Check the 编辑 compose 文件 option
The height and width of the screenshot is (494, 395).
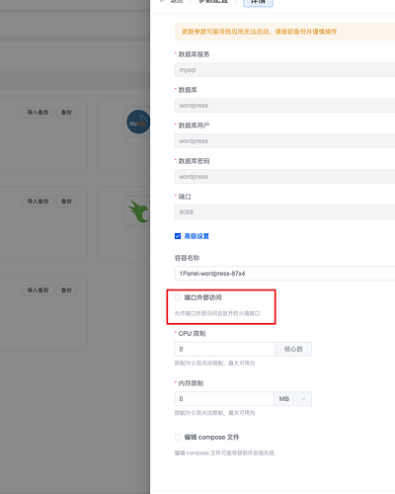click(178, 437)
